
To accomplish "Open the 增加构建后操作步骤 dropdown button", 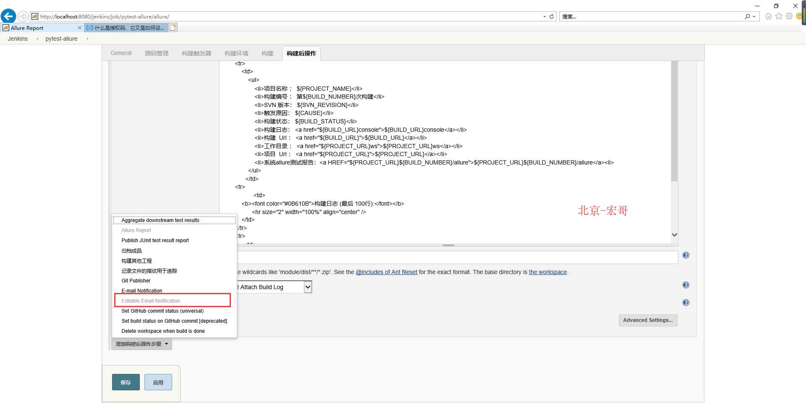I will click(x=141, y=344).
